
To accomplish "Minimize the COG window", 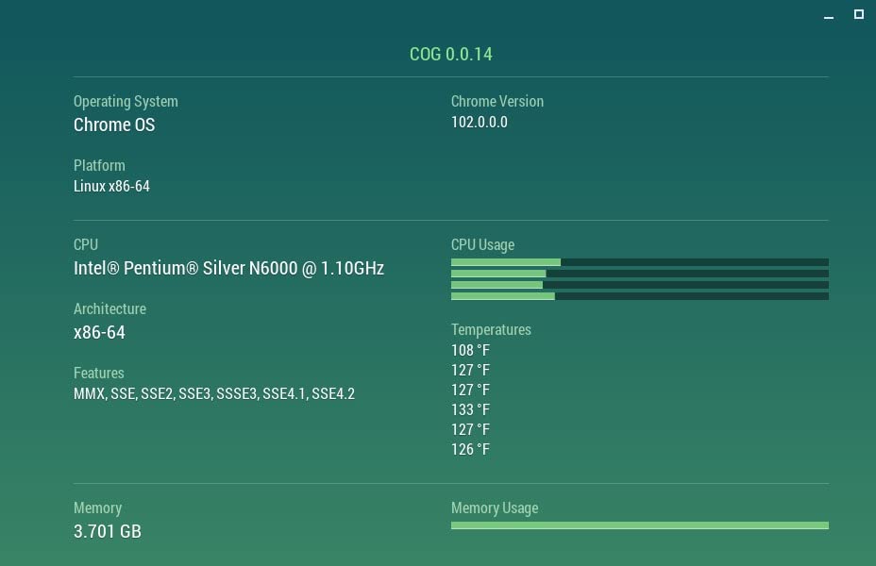I will (x=829, y=15).
